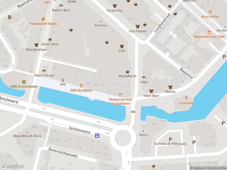The image size is (227, 170).
Task: Select the Koen's Brood bakery icon
Action: (44, 71)
